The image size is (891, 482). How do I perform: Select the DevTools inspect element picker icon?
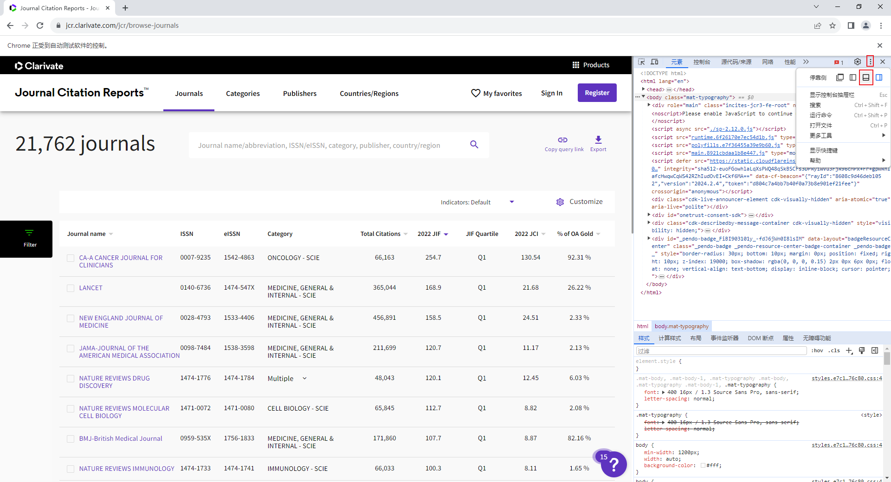(641, 62)
